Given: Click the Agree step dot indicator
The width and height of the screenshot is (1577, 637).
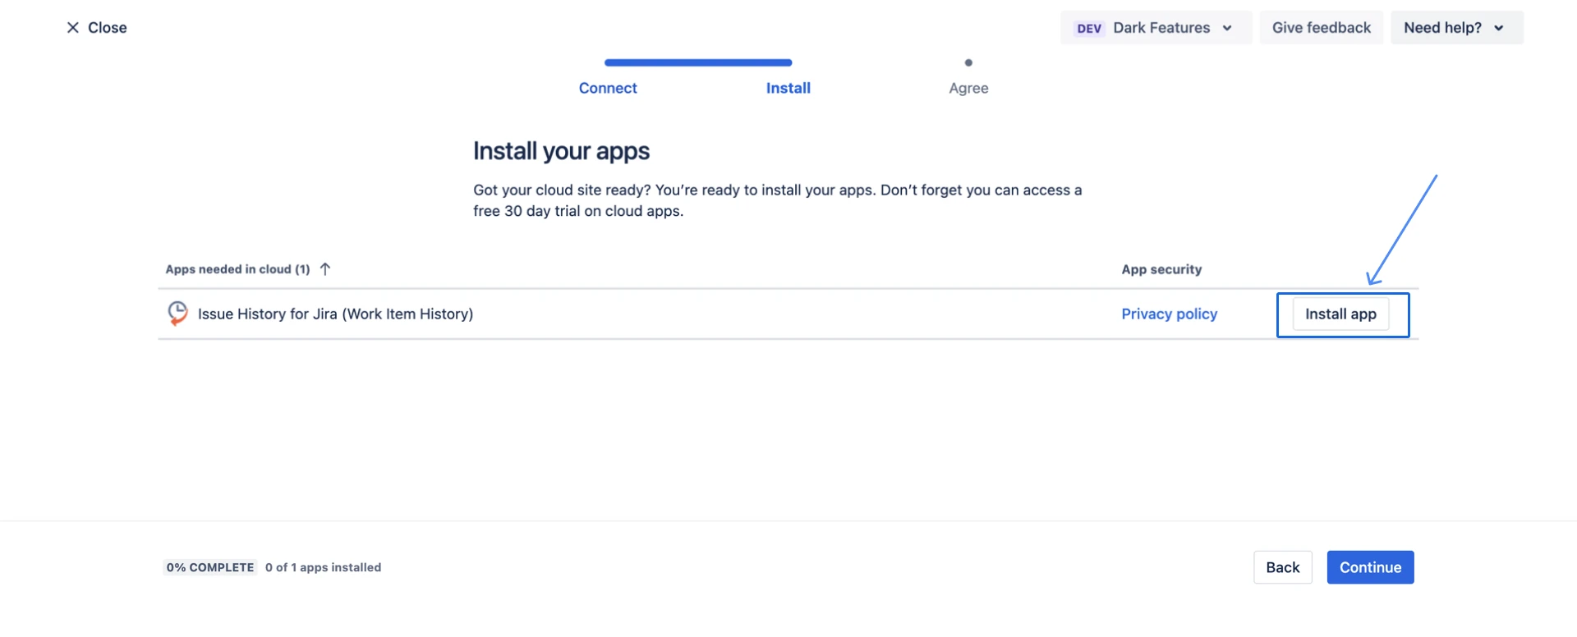Looking at the screenshot, I should tap(968, 62).
